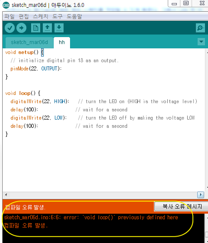Open the tab options dropdown arrow
The width and height of the screenshot is (208, 243).
(201, 42)
